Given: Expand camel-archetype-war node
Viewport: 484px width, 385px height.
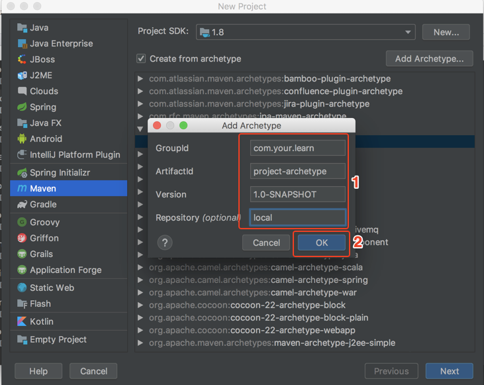Looking at the screenshot, I should tap(140, 293).
